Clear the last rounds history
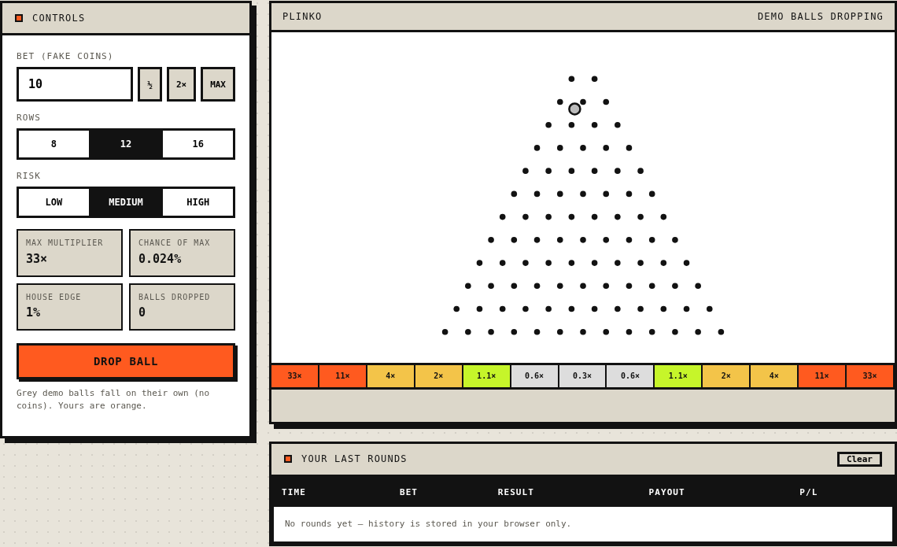The height and width of the screenshot is (547, 897). 859,459
